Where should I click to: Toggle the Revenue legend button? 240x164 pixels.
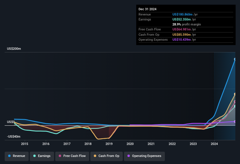pos(17,156)
